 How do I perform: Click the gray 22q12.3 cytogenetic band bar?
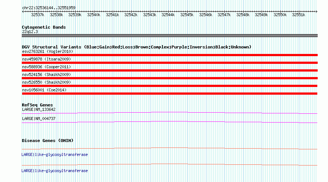[170, 36]
